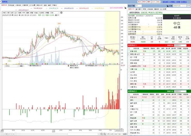Switch to the 主力地圖 tab
The image size is (191, 136).
click(32, 5)
